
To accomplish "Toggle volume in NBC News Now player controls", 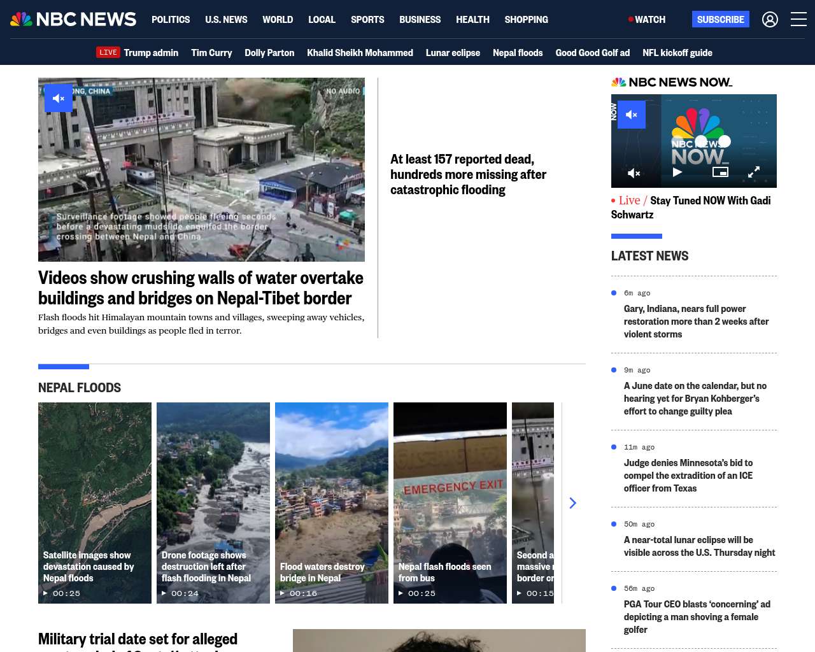I will click(634, 173).
